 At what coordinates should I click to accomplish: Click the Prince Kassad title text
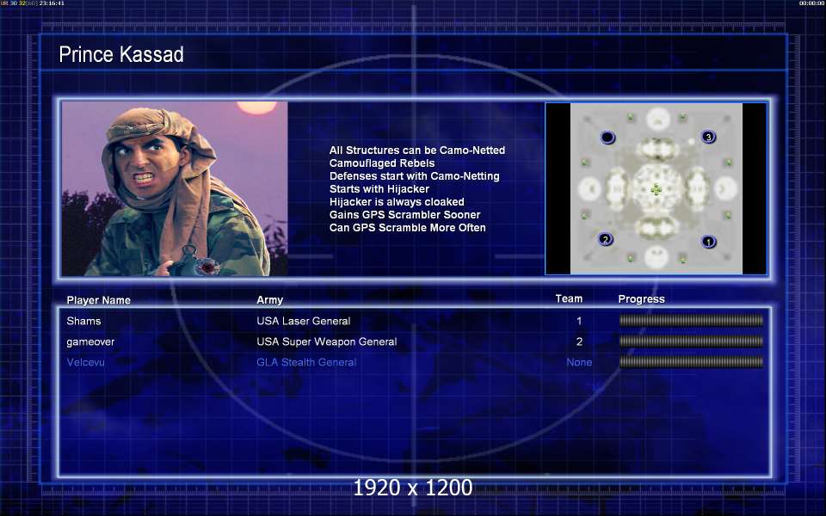tap(121, 54)
